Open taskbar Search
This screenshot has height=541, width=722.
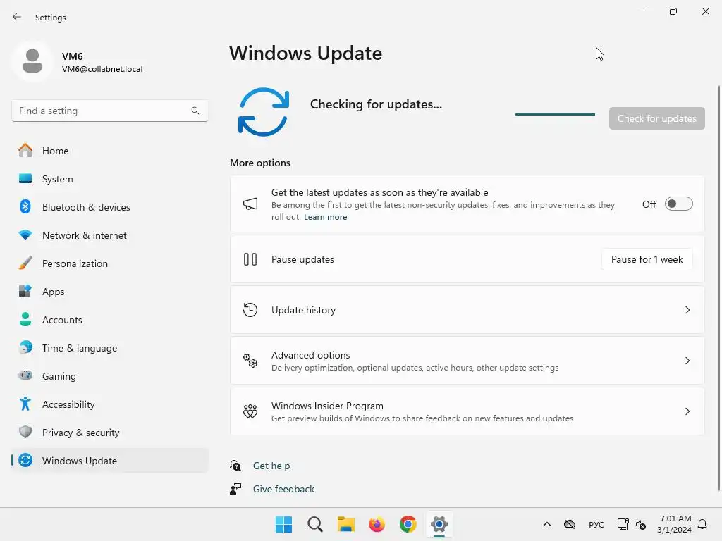pyautogui.click(x=315, y=524)
